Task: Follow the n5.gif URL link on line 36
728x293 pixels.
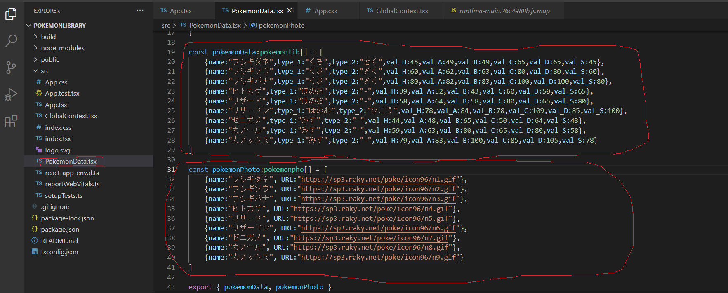Action: (371, 218)
